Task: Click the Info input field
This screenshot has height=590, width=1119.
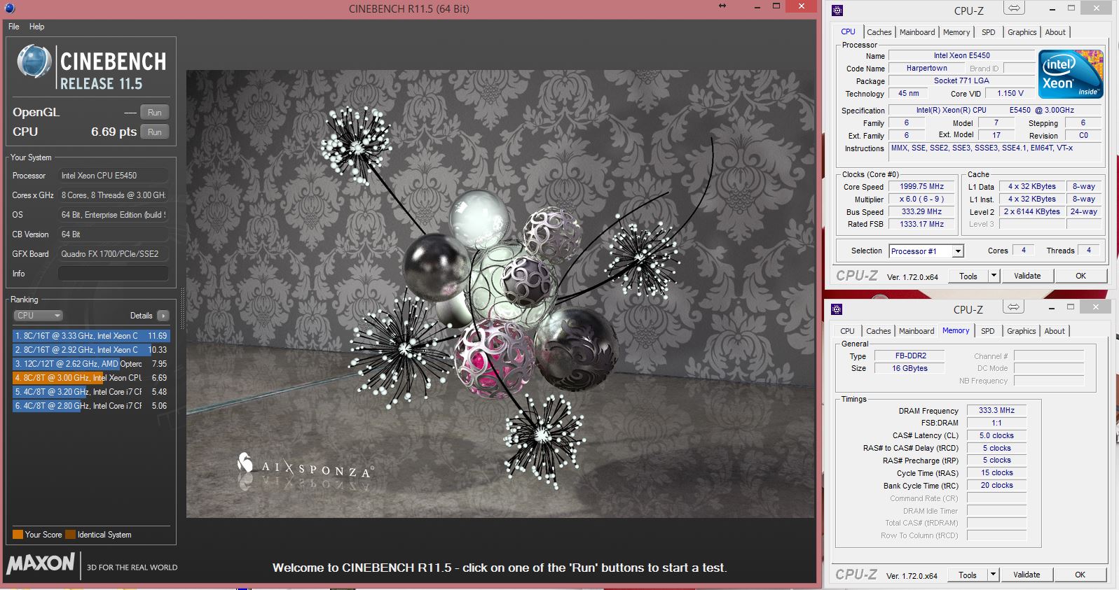Action: coord(114,274)
